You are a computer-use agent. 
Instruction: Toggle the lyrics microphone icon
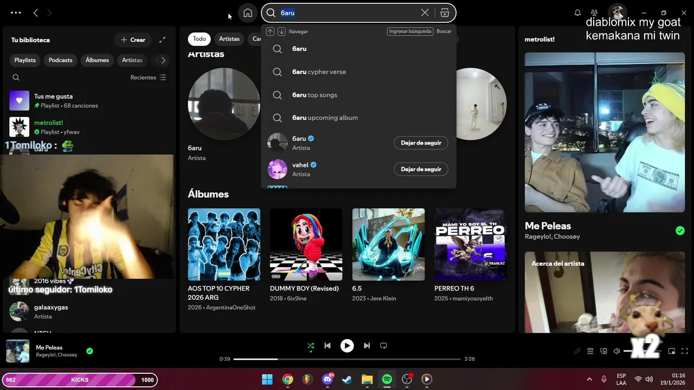(x=577, y=351)
